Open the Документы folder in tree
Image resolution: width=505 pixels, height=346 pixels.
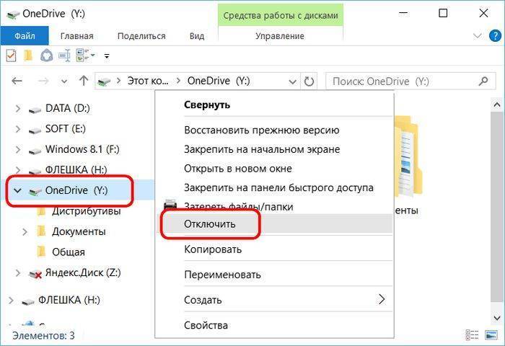[x=79, y=231]
